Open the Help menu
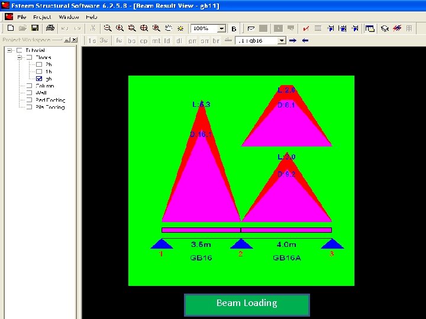Viewport: 426px width, 319px height. pos(91,17)
